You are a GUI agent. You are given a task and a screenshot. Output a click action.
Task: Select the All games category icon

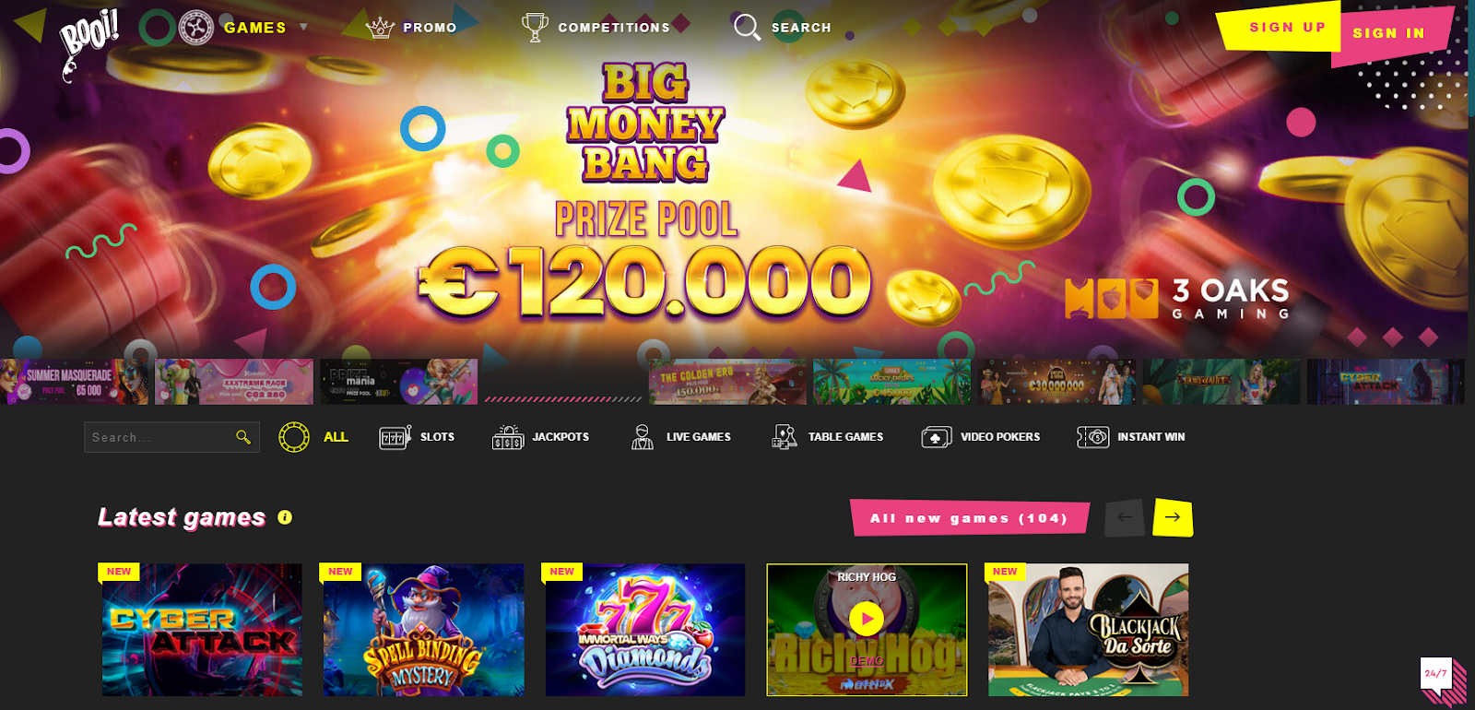coord(294,437)
